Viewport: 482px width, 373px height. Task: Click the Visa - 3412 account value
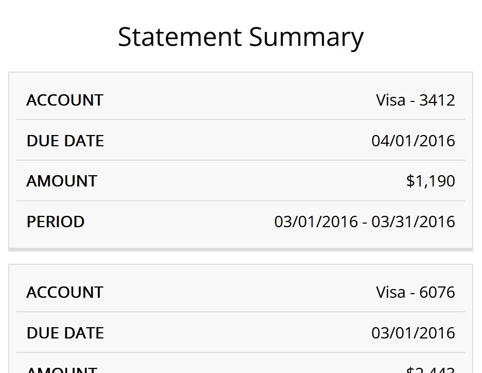click(415, 100)
